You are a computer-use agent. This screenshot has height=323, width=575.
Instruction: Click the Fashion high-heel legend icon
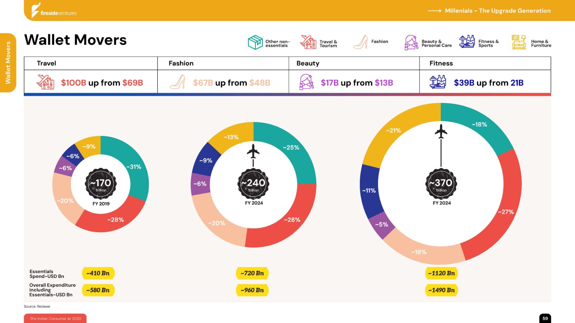361,42
